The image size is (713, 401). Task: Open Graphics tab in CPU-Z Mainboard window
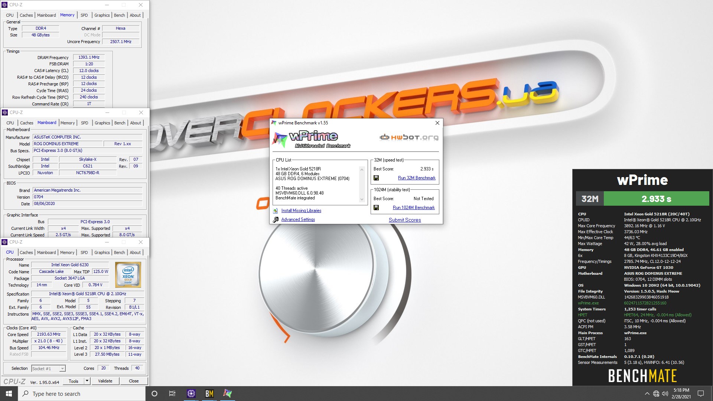[x=102, y=123]
